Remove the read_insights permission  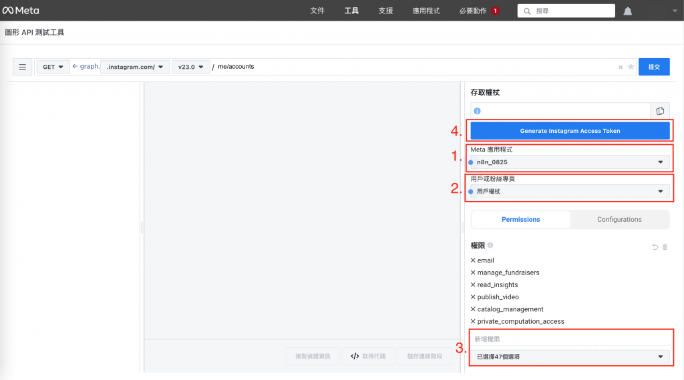(x=473, y=285)
